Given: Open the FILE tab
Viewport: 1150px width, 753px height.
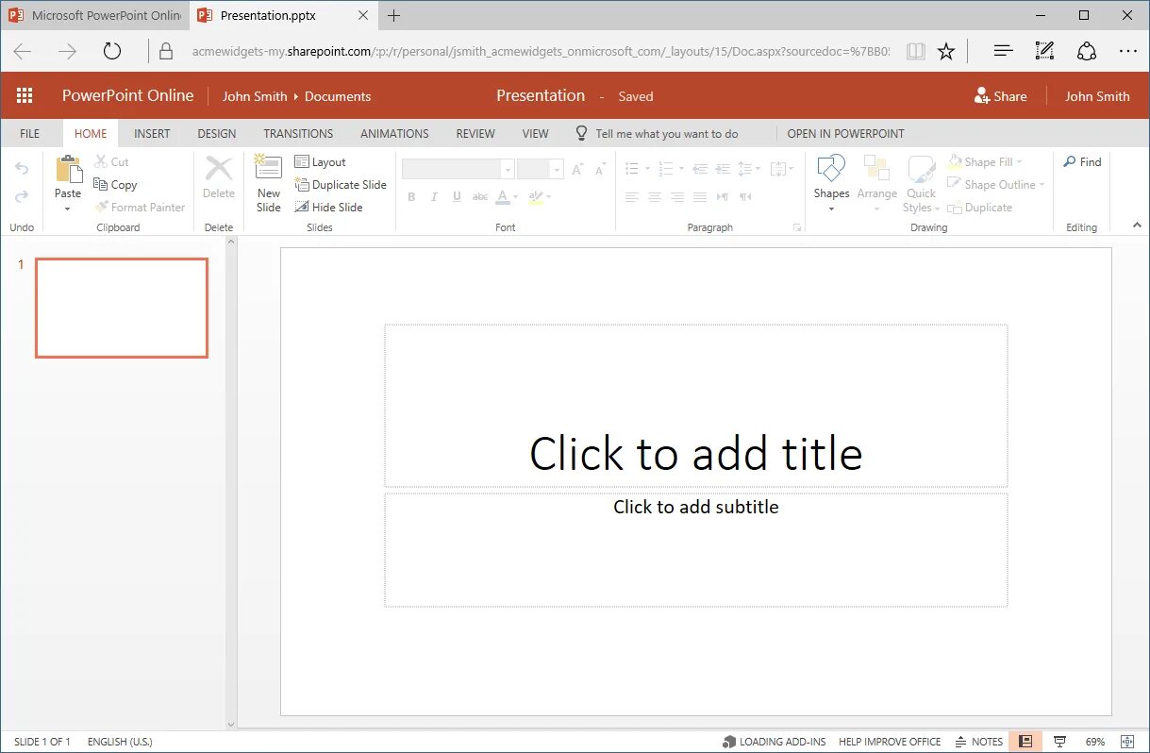Looking at the screenshot, I should [30, 133].
